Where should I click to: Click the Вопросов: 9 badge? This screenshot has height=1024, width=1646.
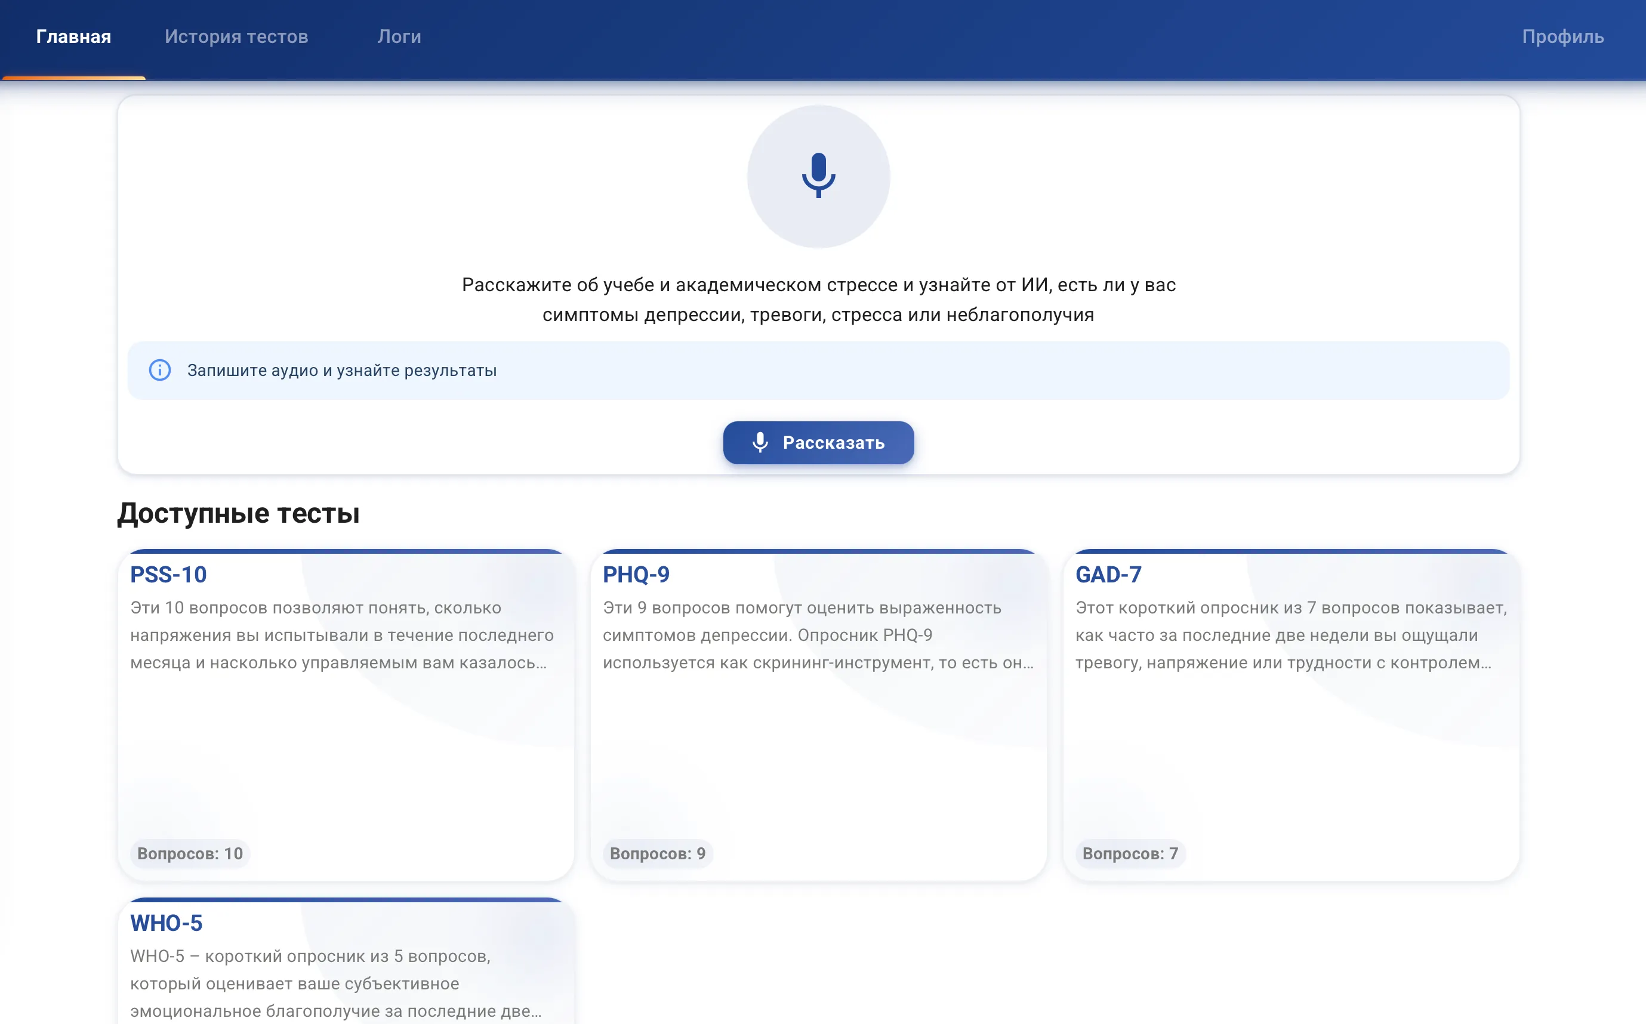click(658, 853)
